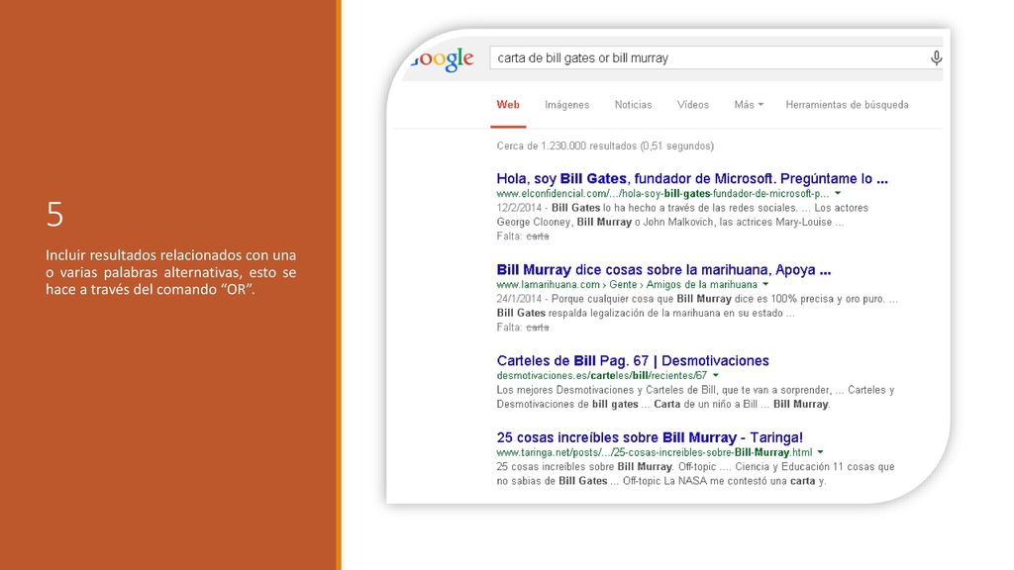Click 'Falta: carta' under lamarihuana result
The image size is (1014, 570).
click(523, 328)
